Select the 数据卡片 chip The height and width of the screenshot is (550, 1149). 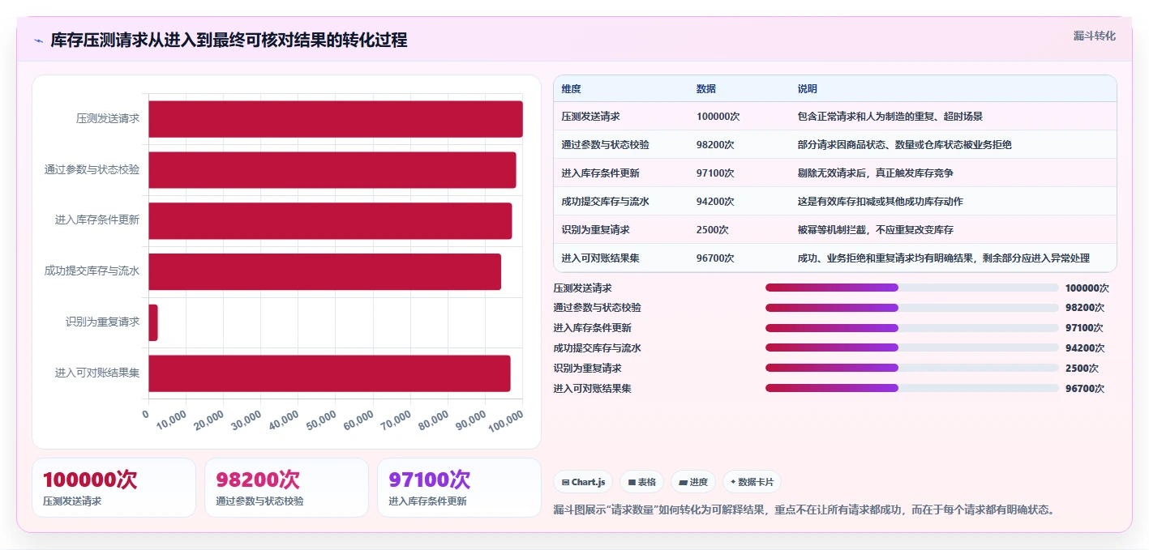752,482
